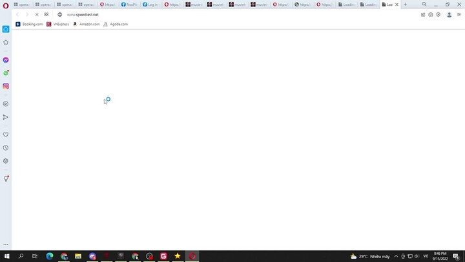Screen dimensions: 465x262
Task: Click the Opera menu logo
Action: click(x=6, y=5)
